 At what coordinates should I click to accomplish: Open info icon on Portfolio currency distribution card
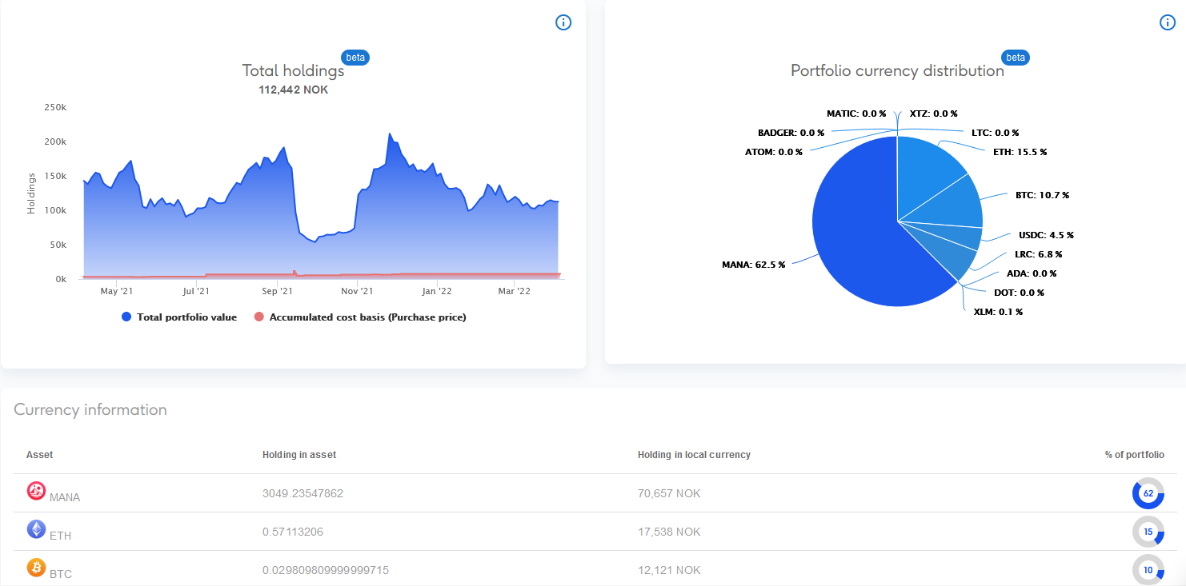(1168, 22)
